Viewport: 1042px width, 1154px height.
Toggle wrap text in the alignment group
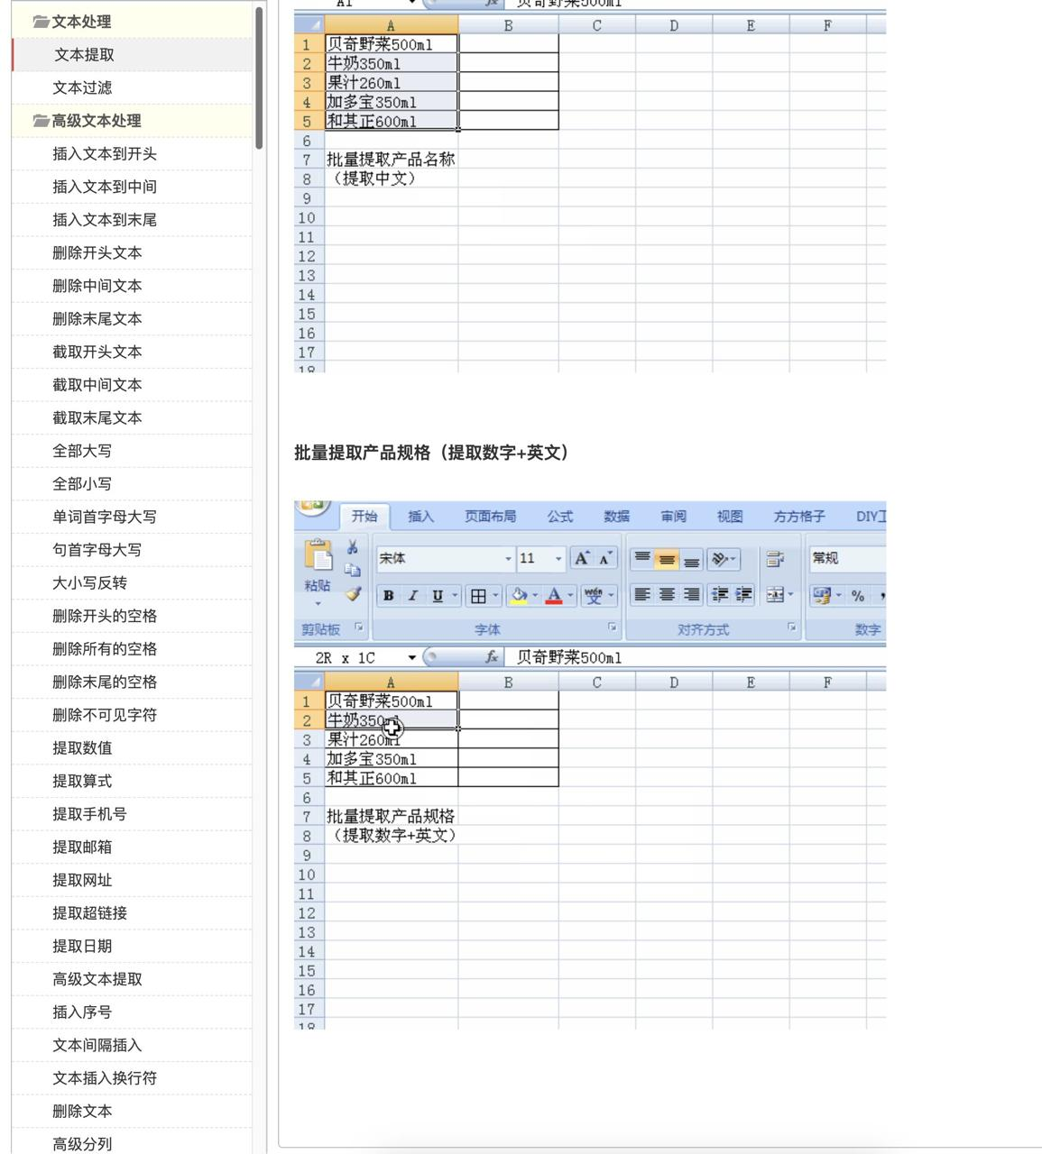[773, 556]
